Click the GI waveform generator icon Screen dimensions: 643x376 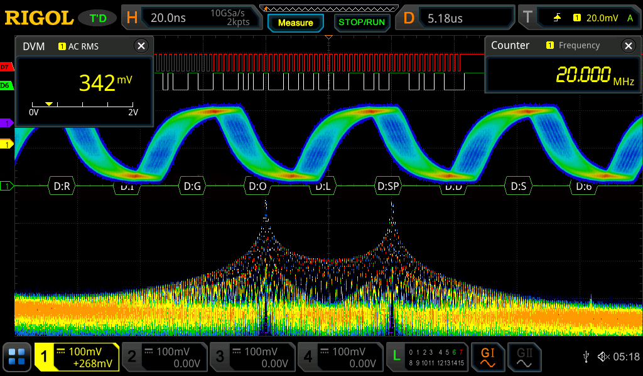pos(488,357)
